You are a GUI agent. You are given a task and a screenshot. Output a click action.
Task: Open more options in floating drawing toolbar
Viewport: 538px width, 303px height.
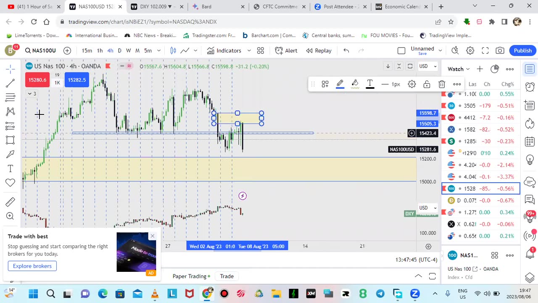[457, 84]
